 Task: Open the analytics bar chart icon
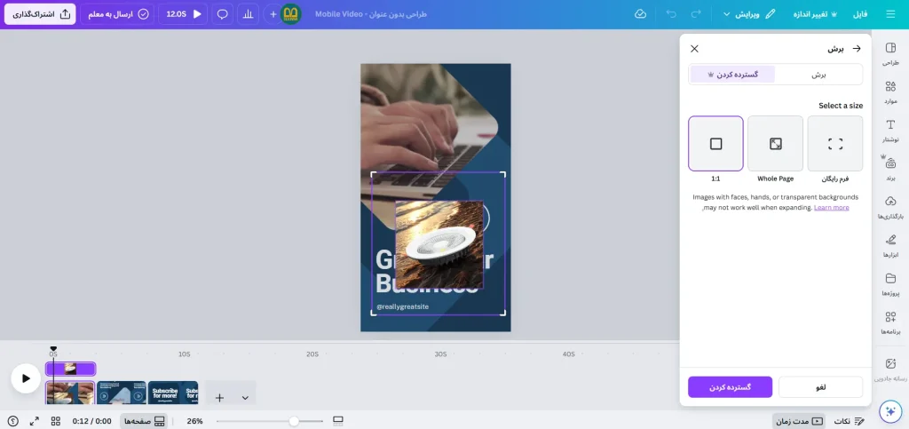(249, 14)
